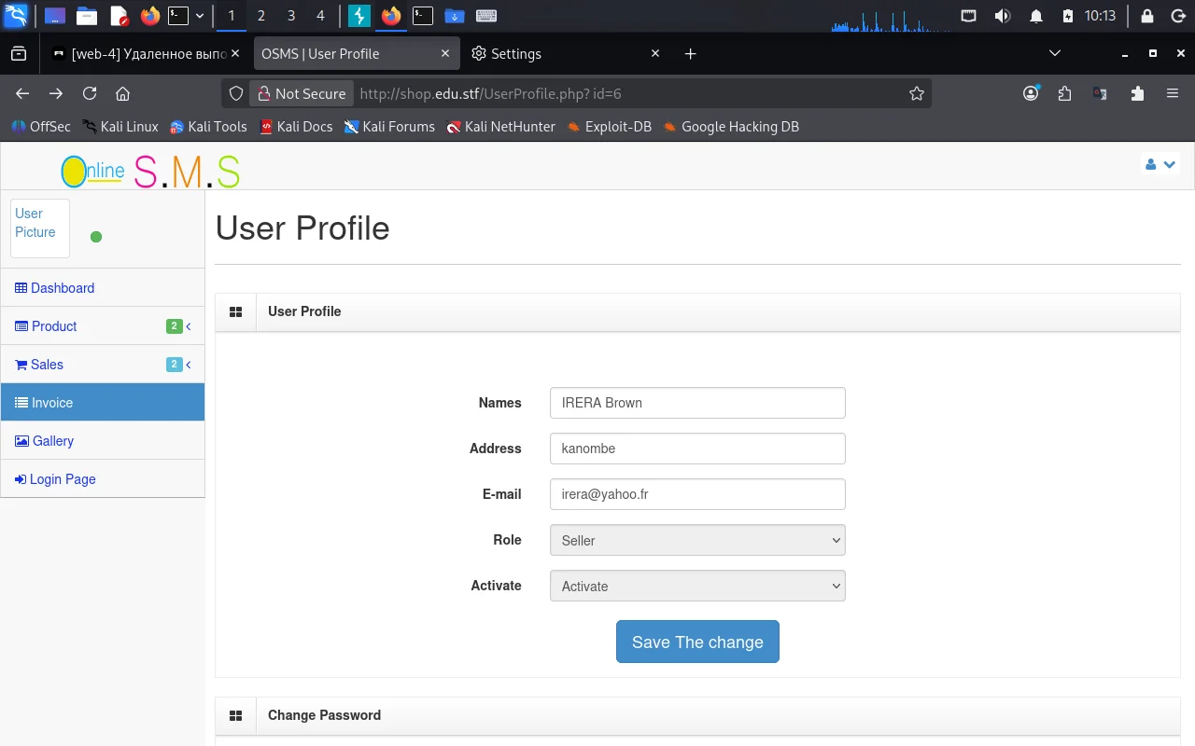
Task: Click the volume speaker icon in panel
Action: 1003,16
